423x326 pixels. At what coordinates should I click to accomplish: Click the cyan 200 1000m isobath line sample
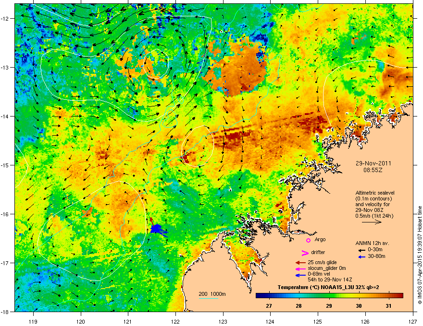[208, 298]
